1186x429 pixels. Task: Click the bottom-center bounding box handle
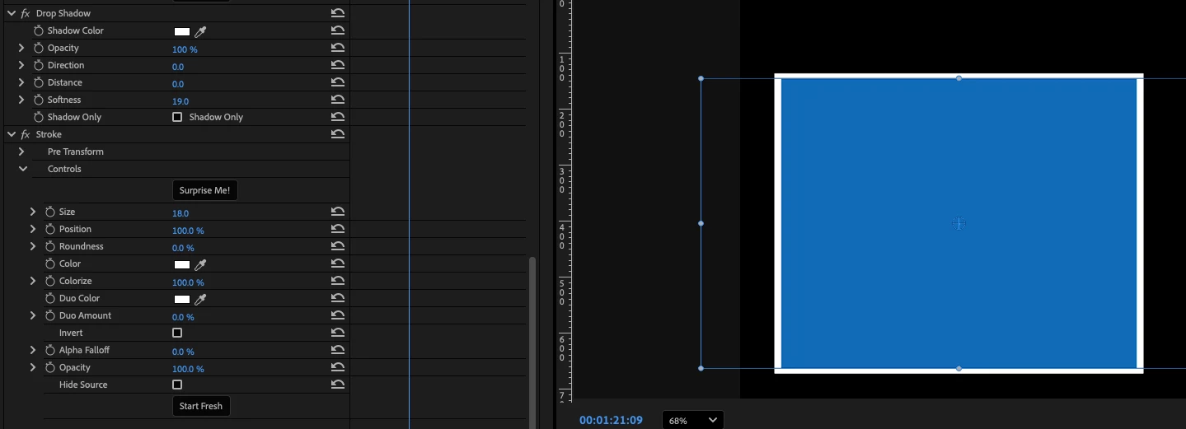point(959,368)
